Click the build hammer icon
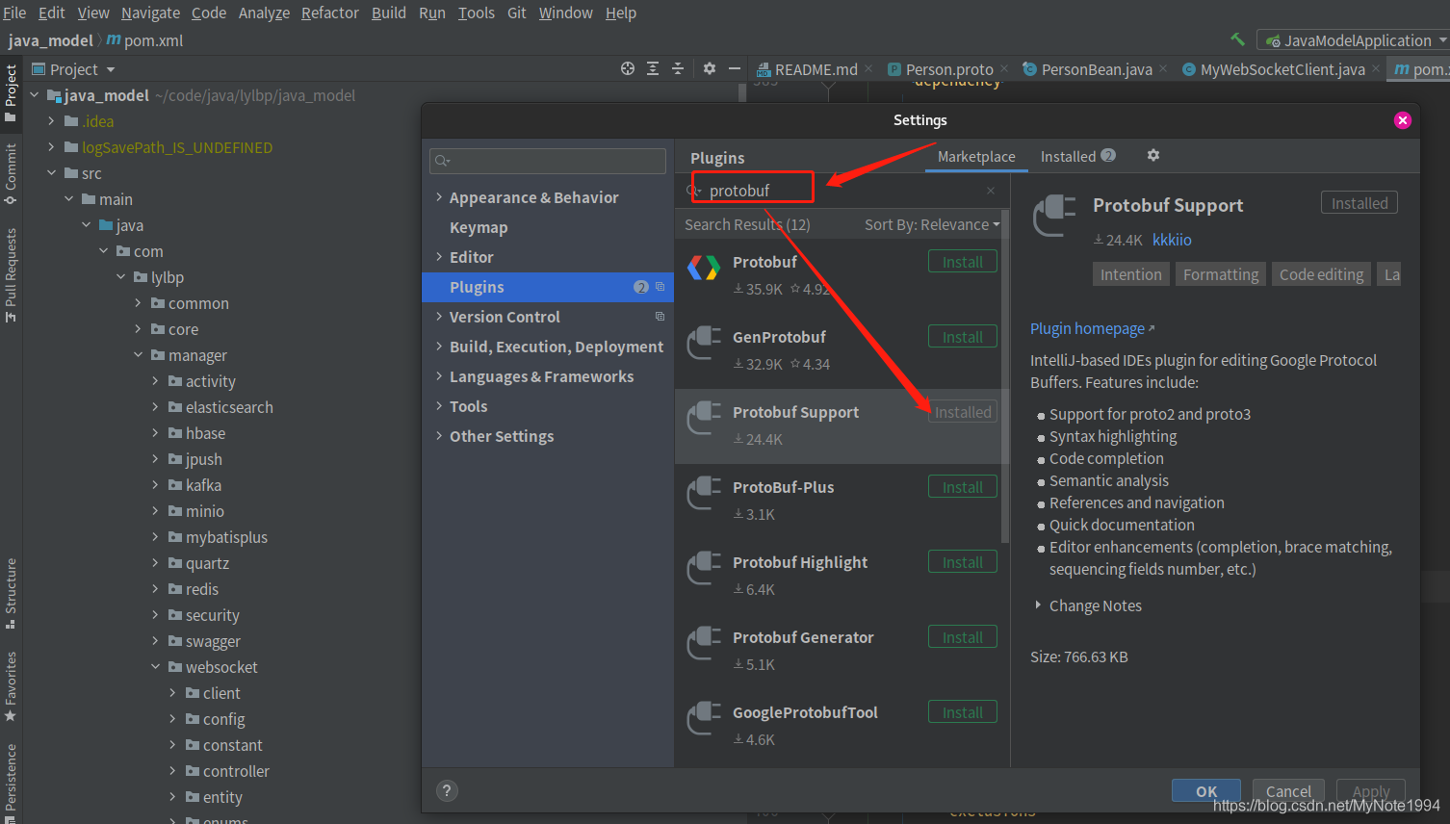Viewport: 1450px width, 824px height. pyautogui.click(x=1237, y=39)
